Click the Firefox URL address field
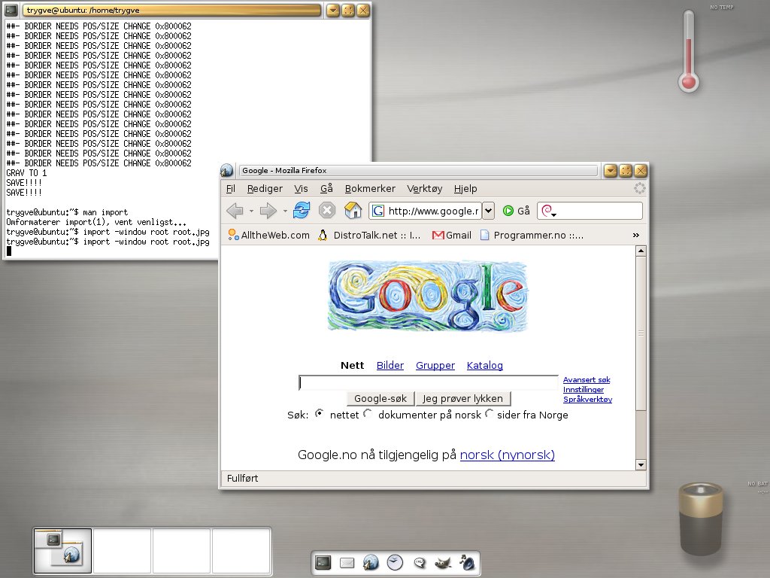Image resolution: width=770 pixels, height=578 pixels. (x=432, y=211)
